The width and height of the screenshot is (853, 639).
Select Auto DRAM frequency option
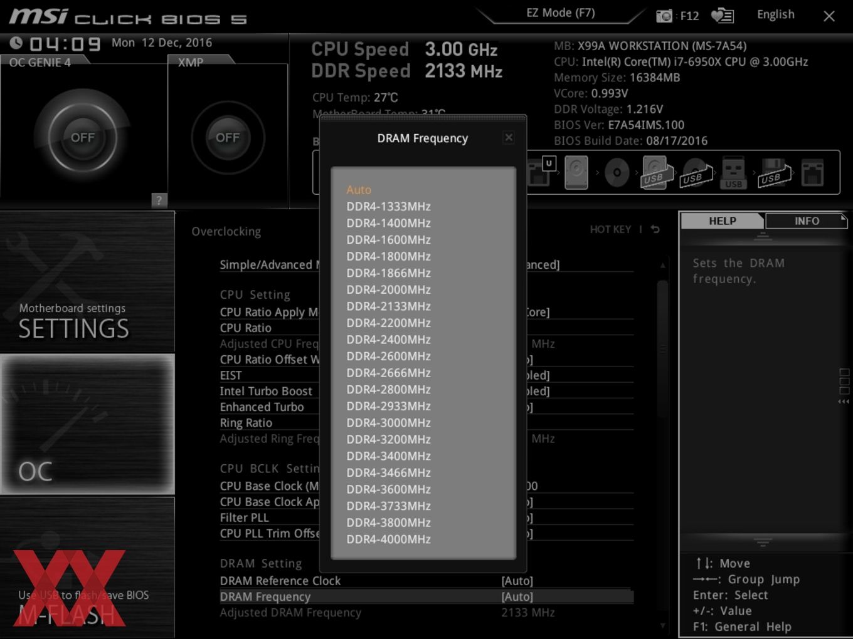[359, 190]
